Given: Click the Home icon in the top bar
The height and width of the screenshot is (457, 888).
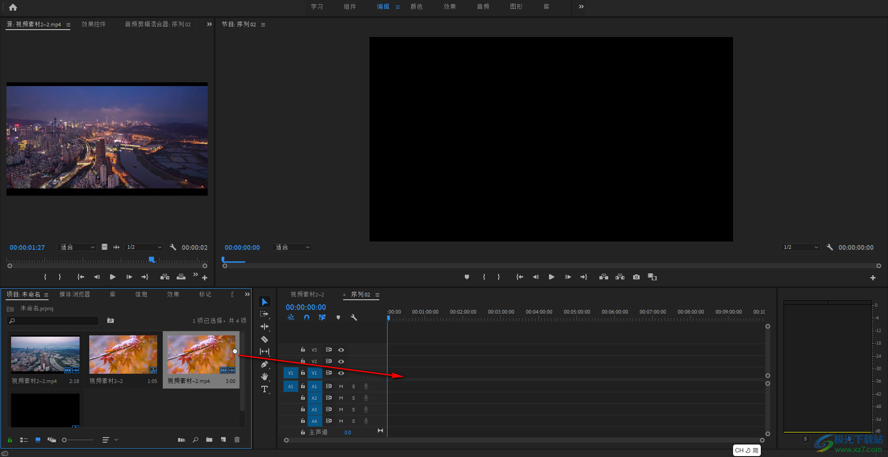Looking at the screenshot, I should [13, 7].
